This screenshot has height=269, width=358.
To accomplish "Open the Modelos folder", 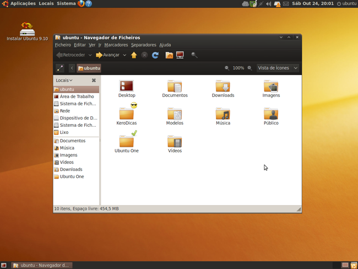I will (x=175, y=116).
